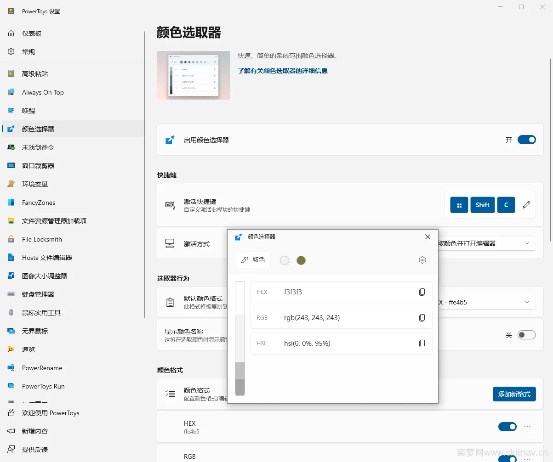Viewport: 553px width, 462px height.
Task: Edit the activation shortcut with the pencil icon
Action: click(526, 205)
